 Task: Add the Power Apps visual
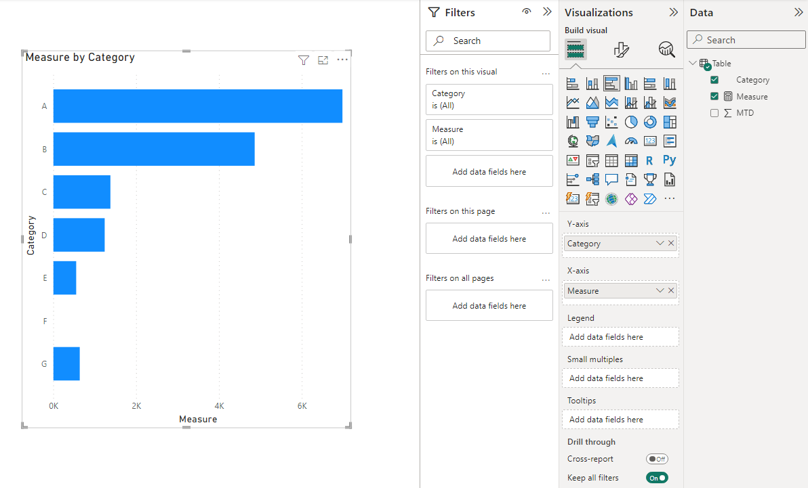[x=630, y=199]
